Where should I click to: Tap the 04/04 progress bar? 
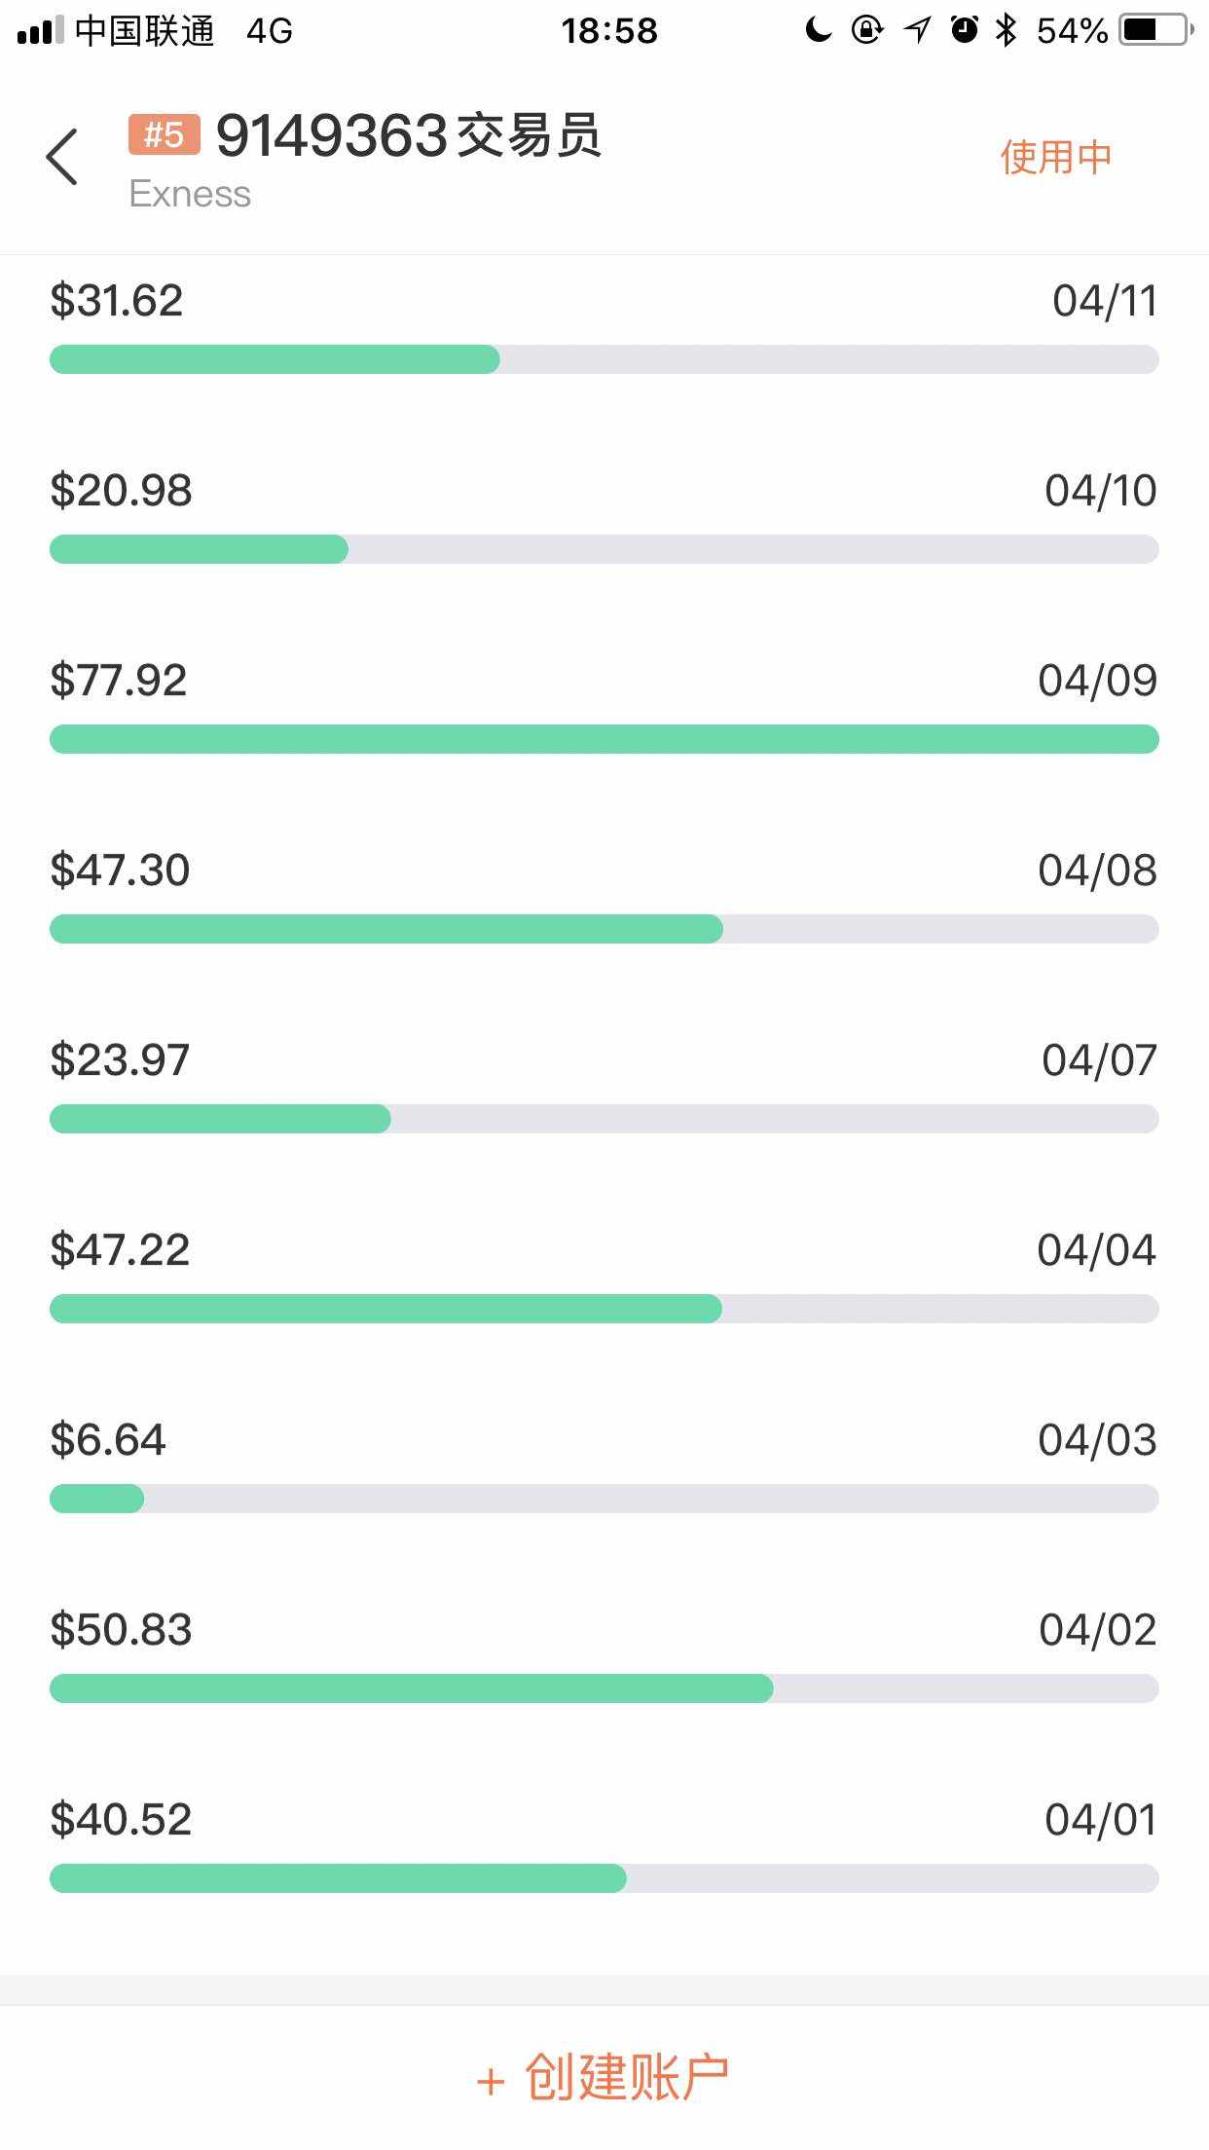(604, 1309)
